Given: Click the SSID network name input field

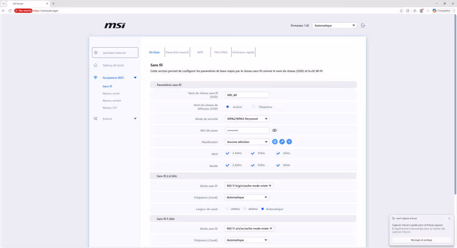Looking at the screenshot, I should (247, 95).
